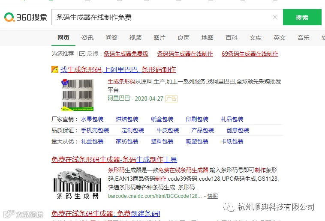Open the 纸盒包装 link

click(x=162, y=119)
